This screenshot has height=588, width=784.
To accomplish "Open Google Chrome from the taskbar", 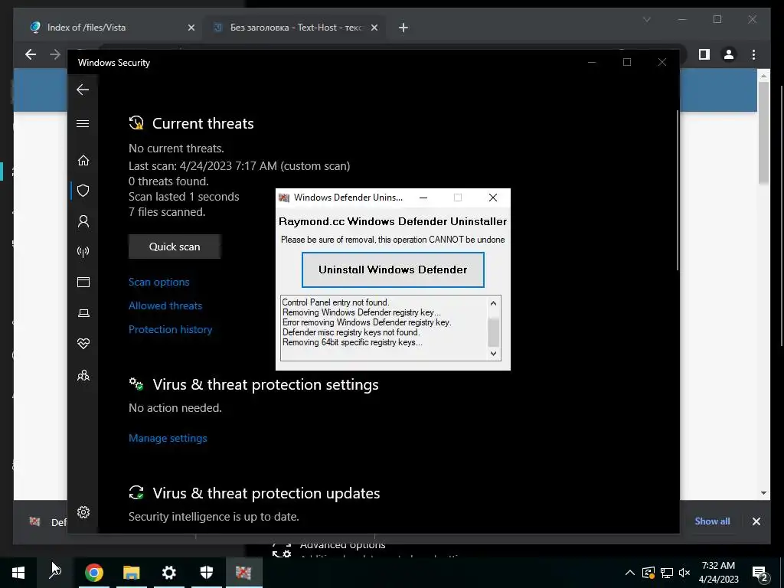I will click(94, 573).
